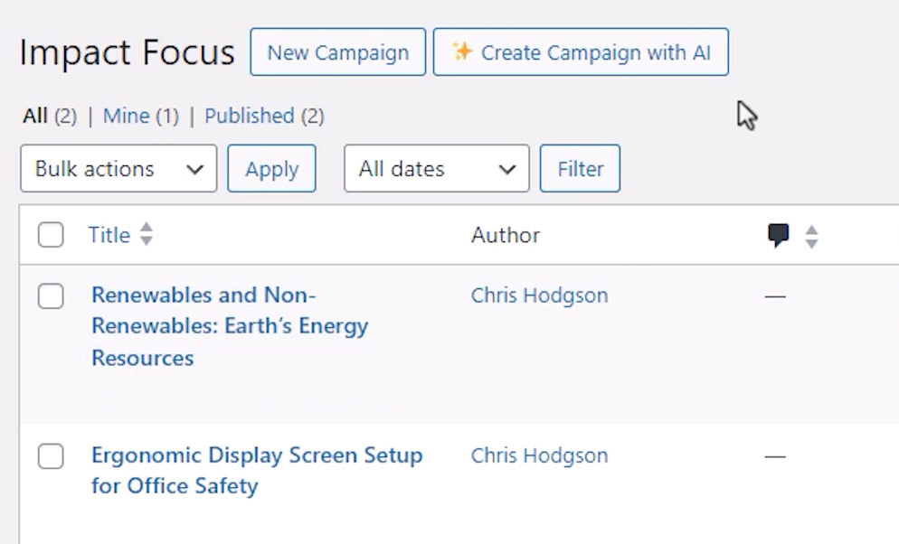The height and width of the screenshot is (544, 899).
Task: Click the sparkle icon for AI campaign creation
Action: coord(462,52)
